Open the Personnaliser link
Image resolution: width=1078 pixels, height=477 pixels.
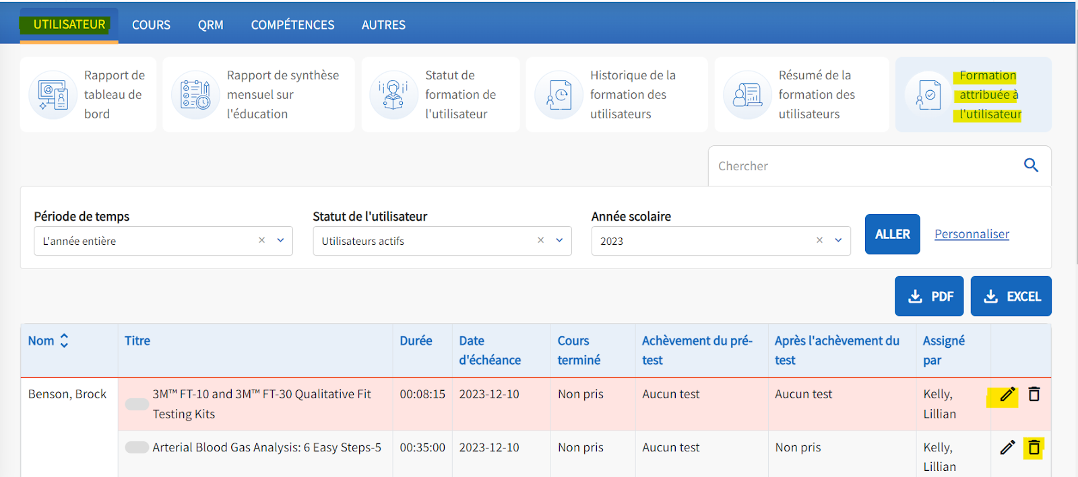pyautogui.click(x=972, y=234)
